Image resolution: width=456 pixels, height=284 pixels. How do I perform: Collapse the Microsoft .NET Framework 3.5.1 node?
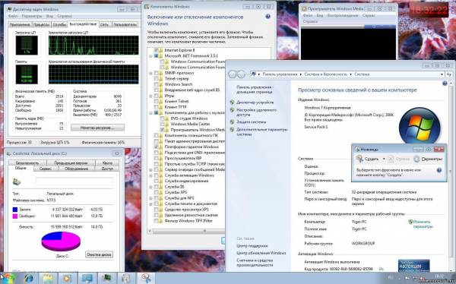[x=151, y=55]
